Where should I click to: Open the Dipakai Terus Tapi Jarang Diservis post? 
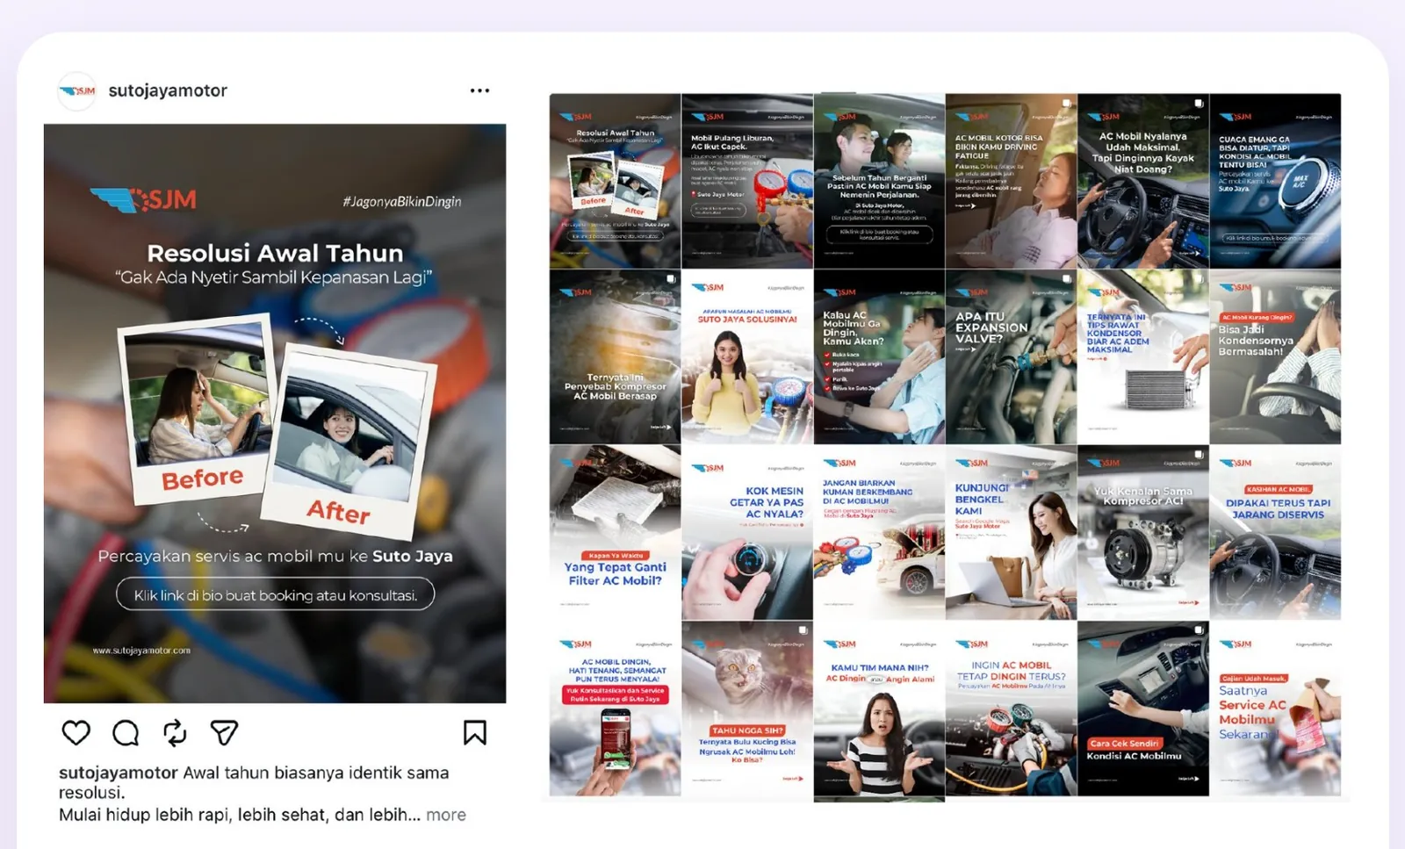coord(1275,532)
